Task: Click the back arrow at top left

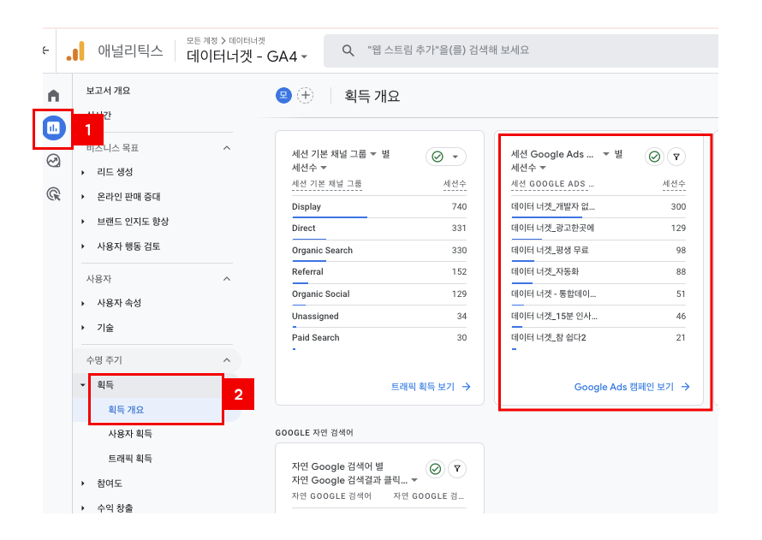Action: tap(45, 50)
